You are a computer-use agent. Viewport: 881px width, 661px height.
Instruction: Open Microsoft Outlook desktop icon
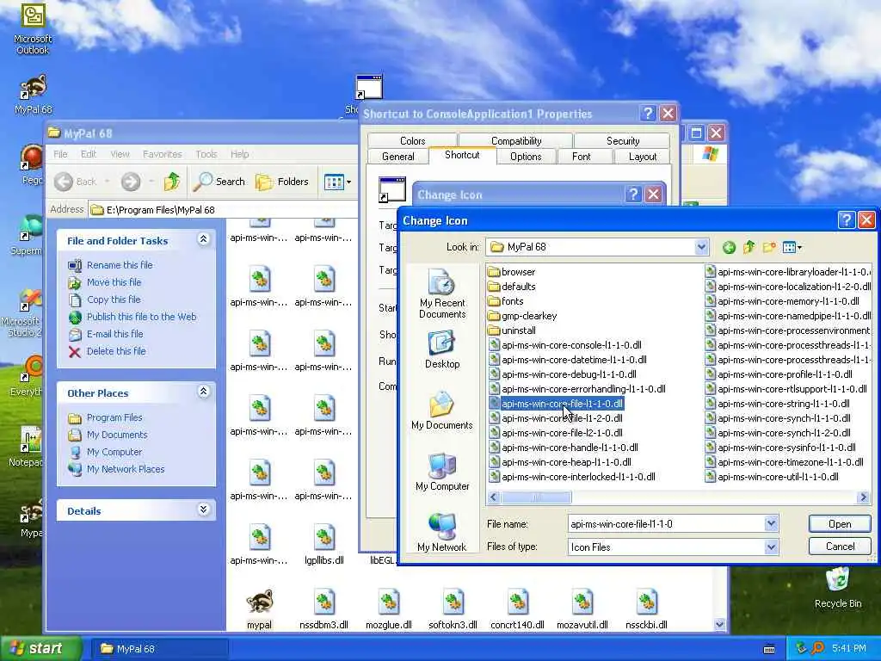(33, 28)
